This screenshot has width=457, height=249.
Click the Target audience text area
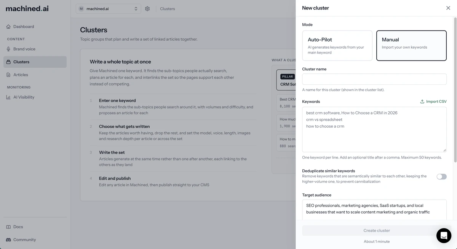[x=374, y=210]
